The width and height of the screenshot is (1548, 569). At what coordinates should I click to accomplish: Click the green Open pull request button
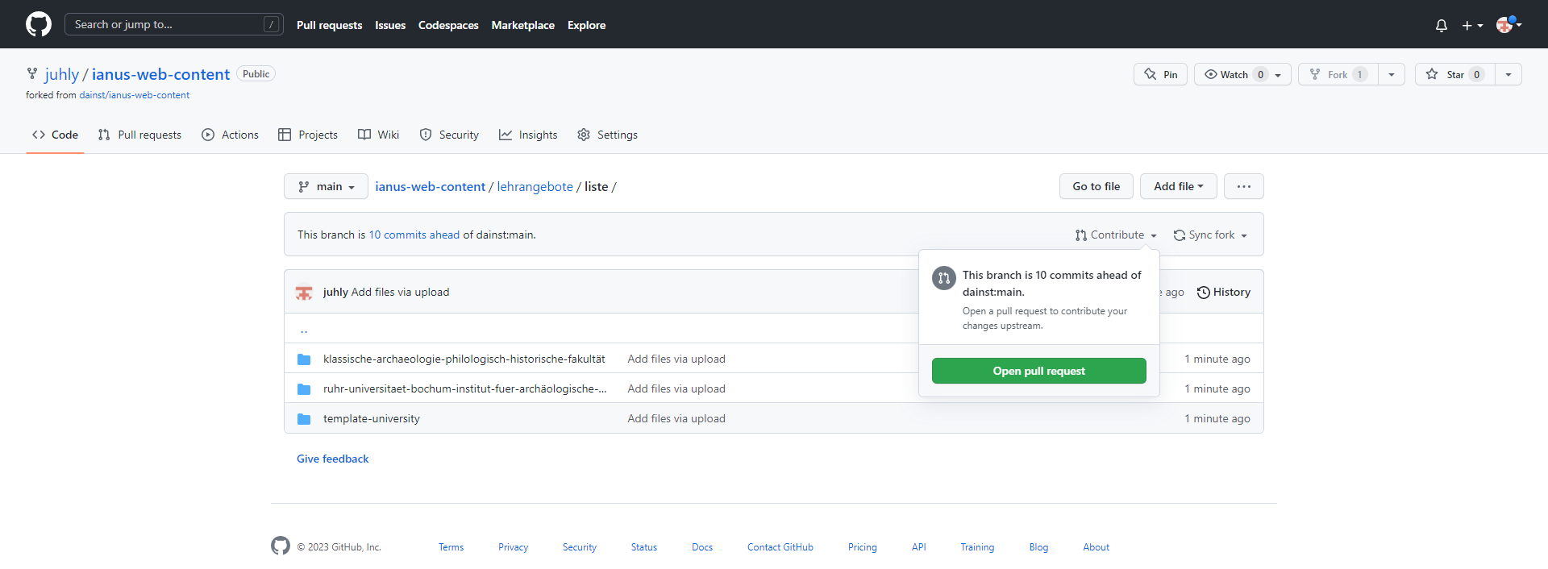click(1038, 371)
